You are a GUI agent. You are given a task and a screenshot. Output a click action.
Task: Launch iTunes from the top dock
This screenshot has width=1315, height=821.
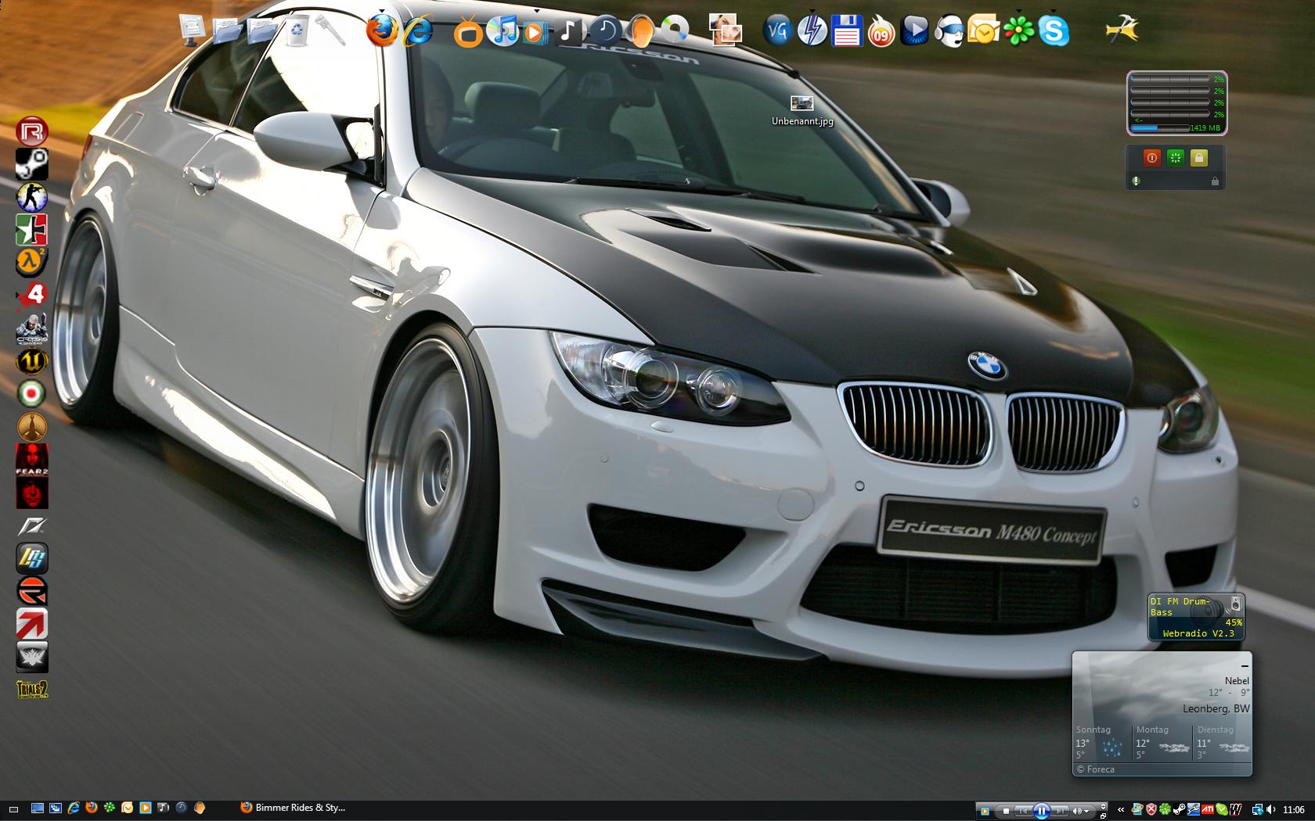point(503,31)
